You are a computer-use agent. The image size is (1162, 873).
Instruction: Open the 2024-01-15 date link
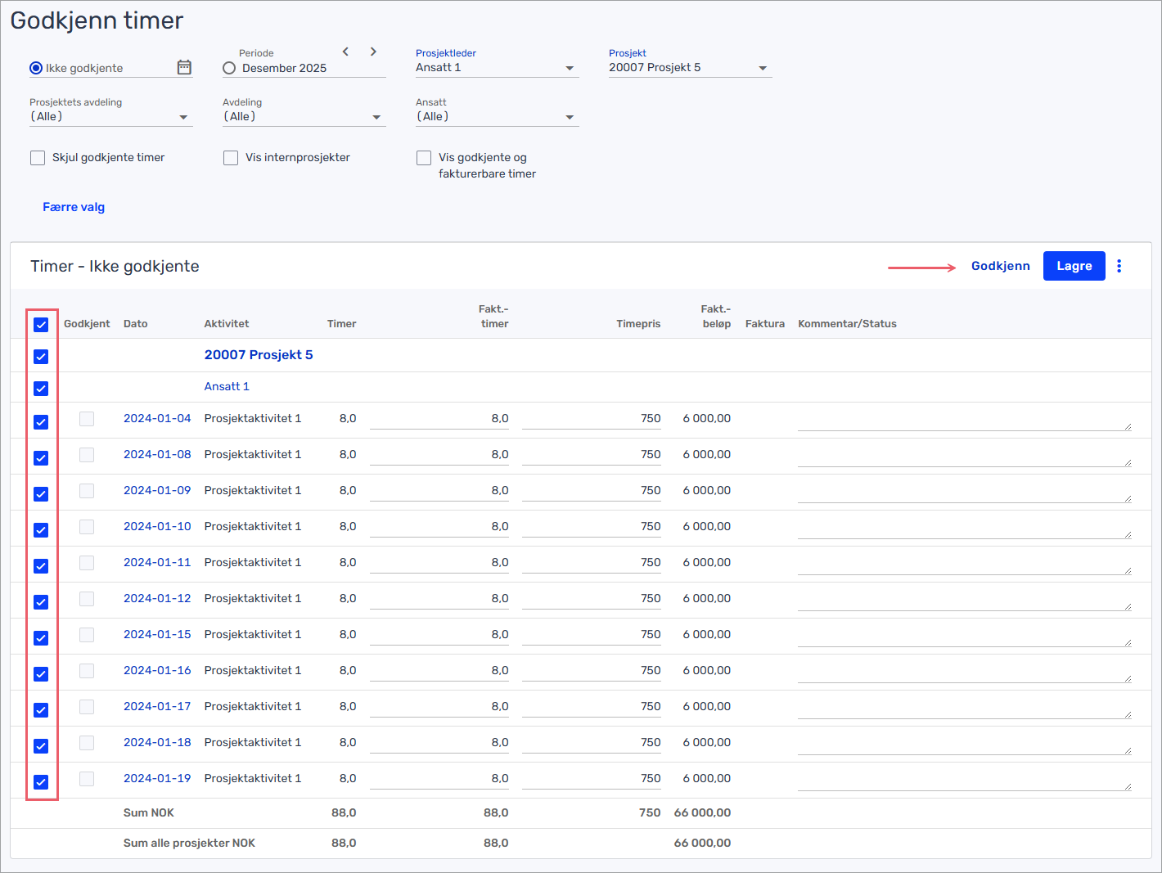[157, 634]
